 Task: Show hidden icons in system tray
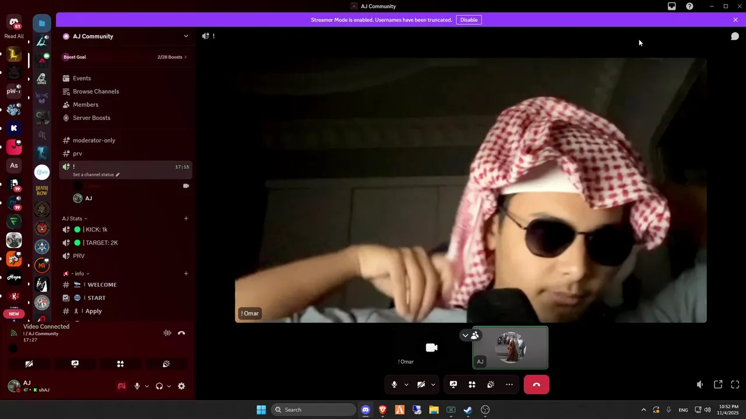click(x=643, y=410)
